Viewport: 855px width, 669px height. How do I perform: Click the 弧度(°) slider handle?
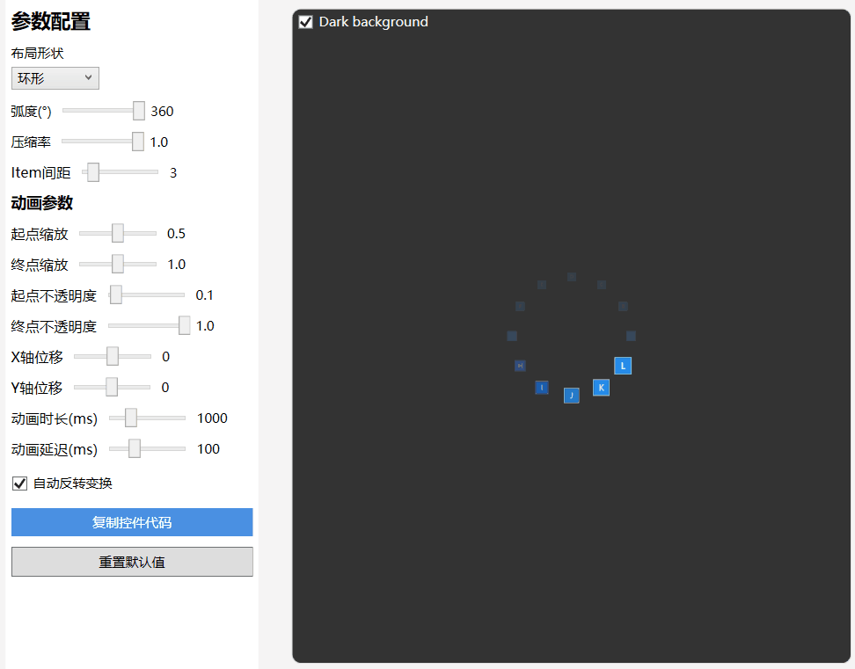coord(138,111)
